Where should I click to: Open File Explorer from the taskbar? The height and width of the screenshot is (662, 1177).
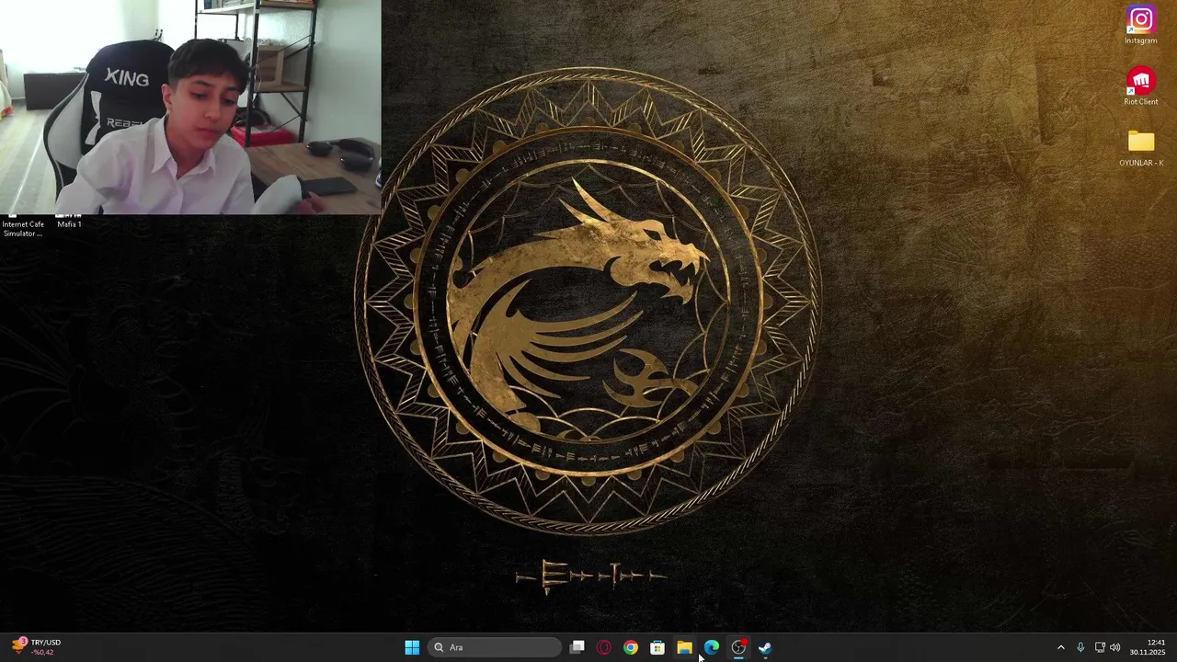684,647
